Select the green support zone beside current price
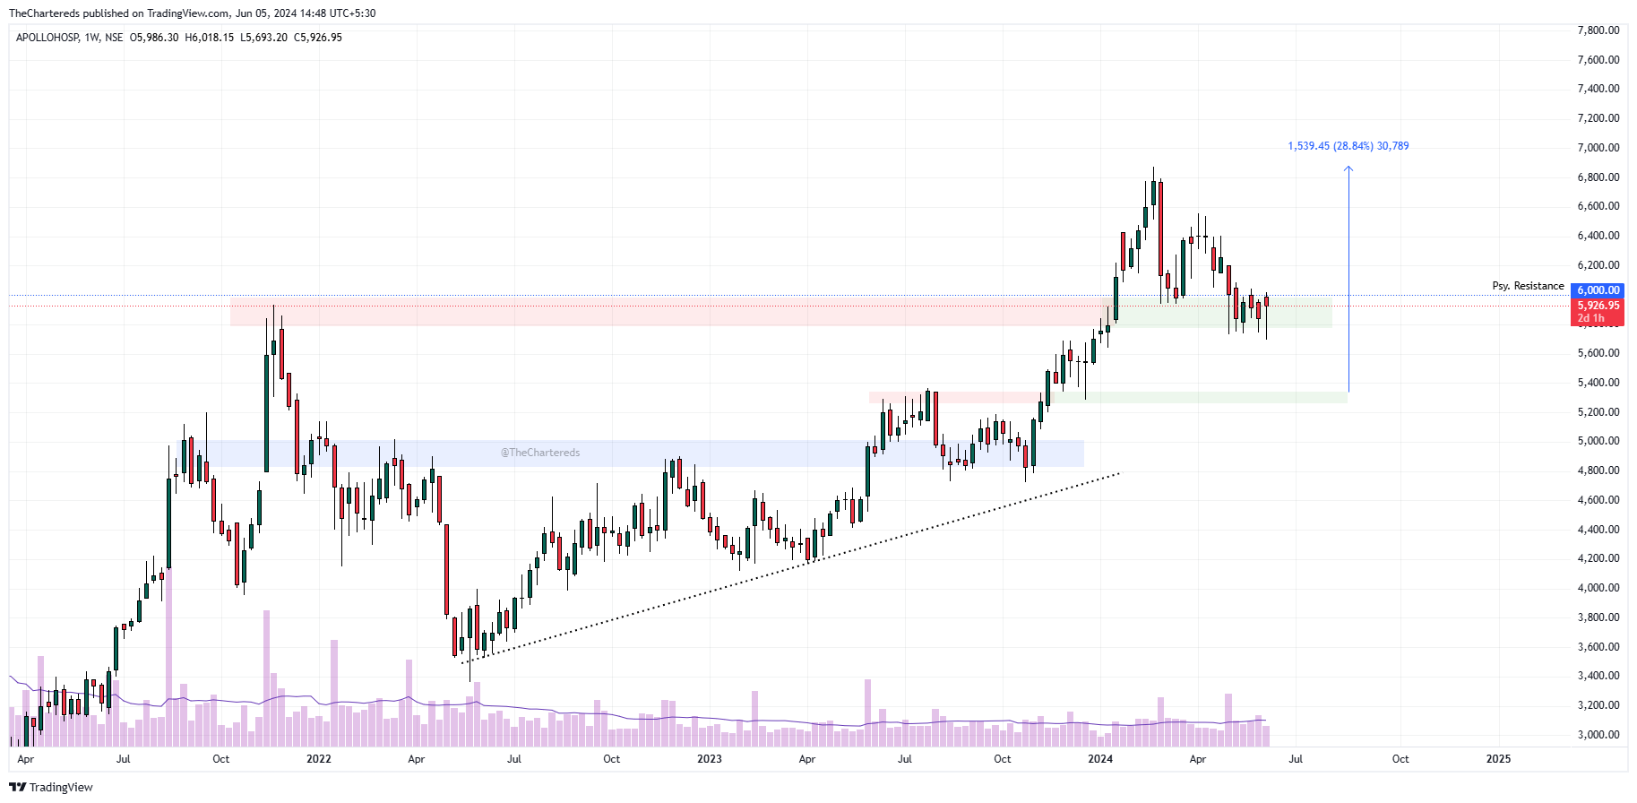Viewport: 1637px width, 803px height. pyautogui.click(x=1224, y=312)
